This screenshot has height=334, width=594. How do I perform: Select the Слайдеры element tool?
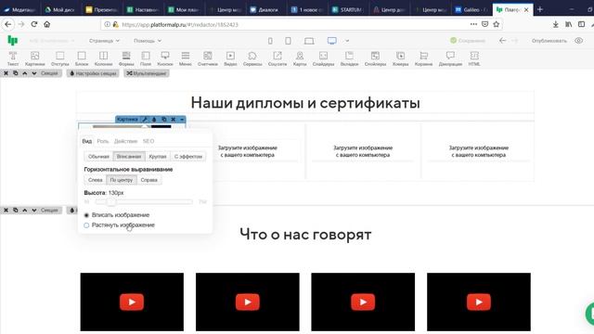coord(323,58)
